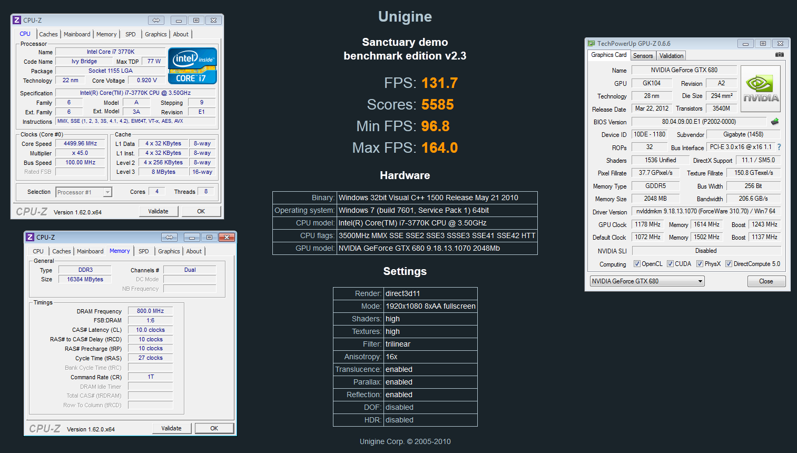Click the GPU-Z title bar app icon
797x453 pixels.
coord(592,43)
